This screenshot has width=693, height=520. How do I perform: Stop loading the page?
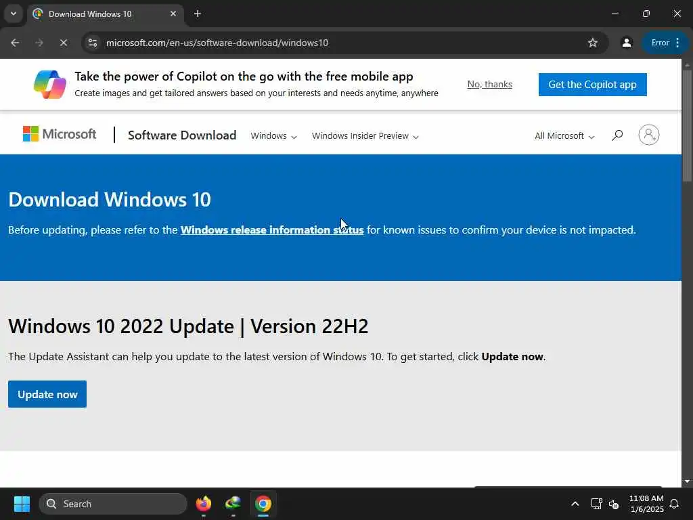pos(63,43)
